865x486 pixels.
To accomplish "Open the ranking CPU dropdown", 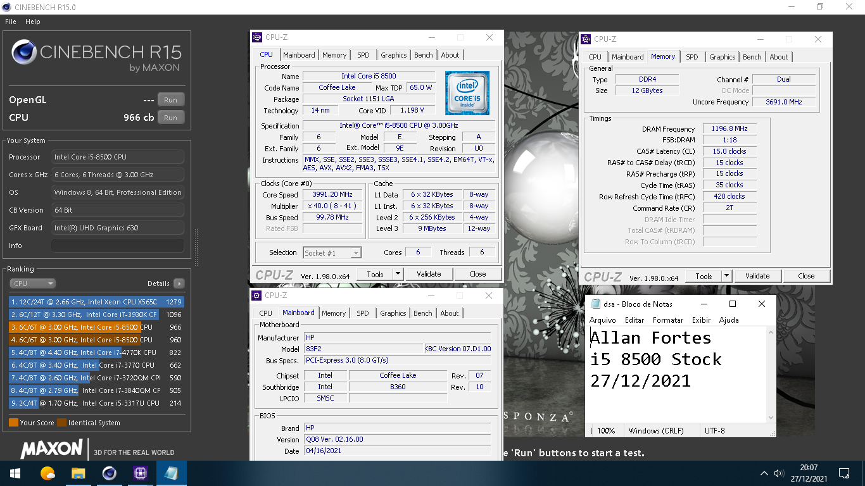I will point(32,283).
